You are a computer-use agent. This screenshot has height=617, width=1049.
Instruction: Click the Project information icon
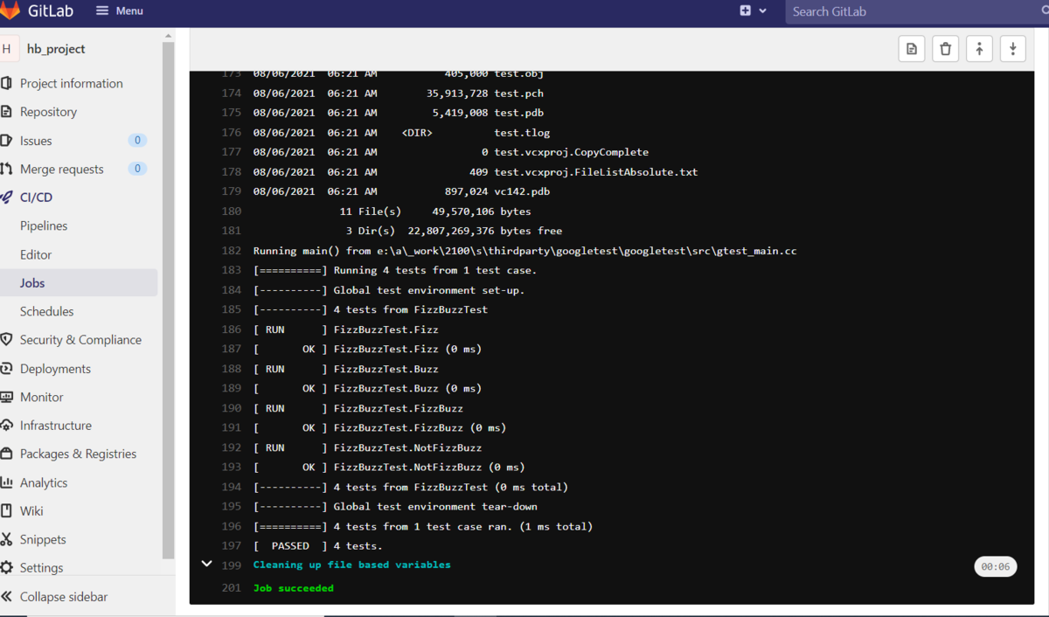coord(7,84)
